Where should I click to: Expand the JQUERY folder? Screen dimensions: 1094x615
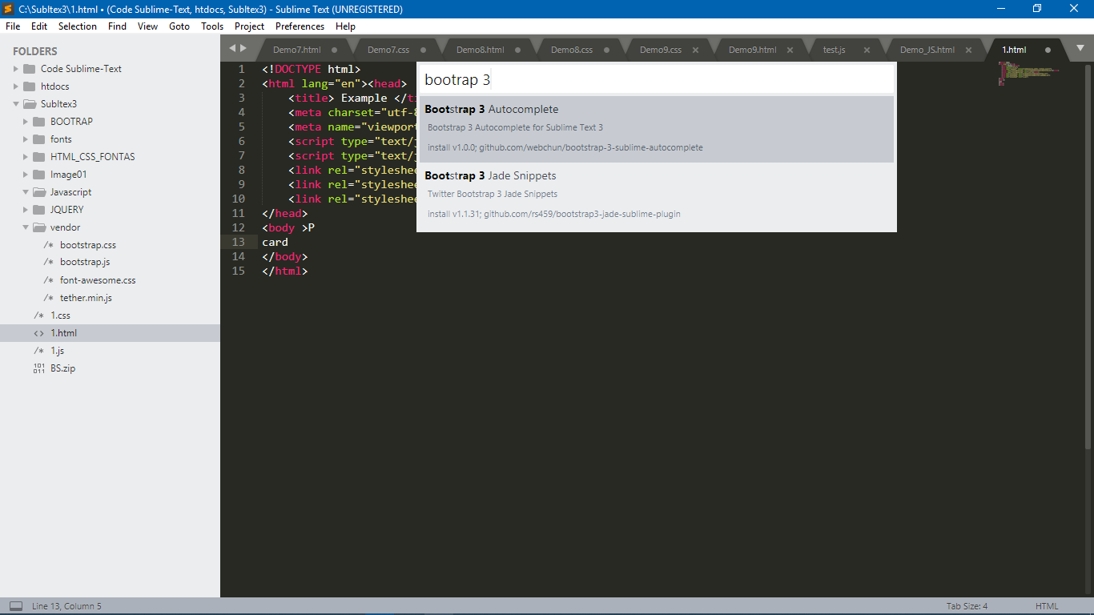(25, 210)
